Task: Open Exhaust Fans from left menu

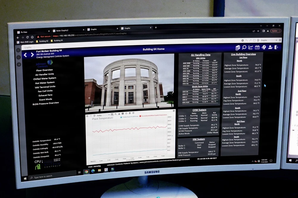Action: [45, 95]
